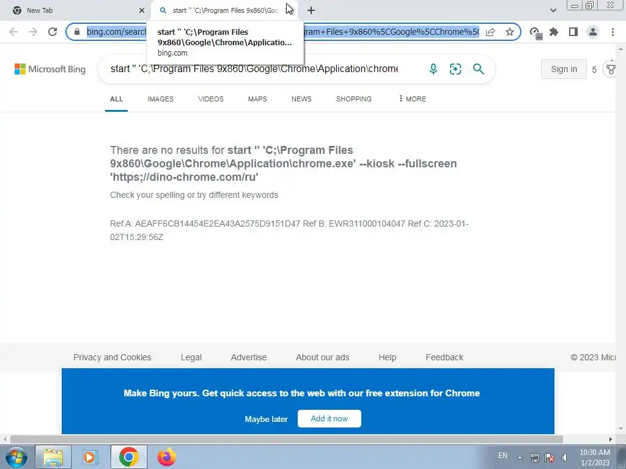Click the Sign in button
Screen dimensions: 626x469
564,69
